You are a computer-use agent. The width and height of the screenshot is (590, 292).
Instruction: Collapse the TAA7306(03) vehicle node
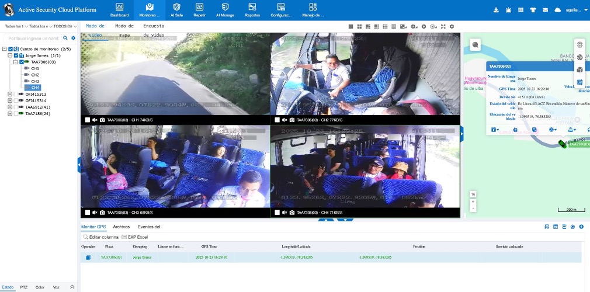point(16,62)
